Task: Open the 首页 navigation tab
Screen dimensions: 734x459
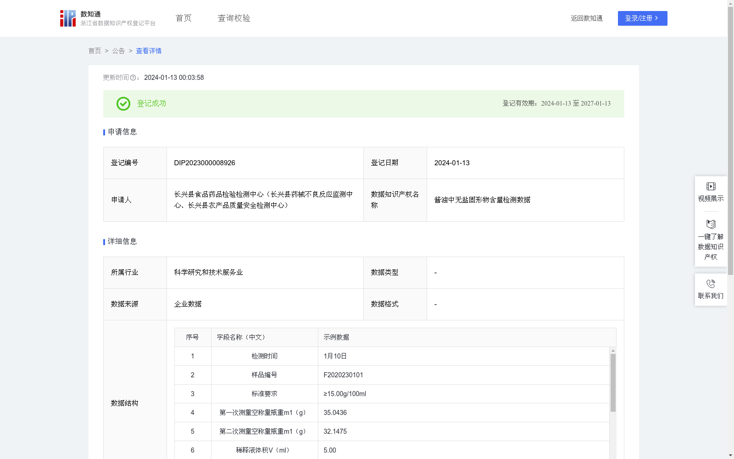Action: (x=183, y=18)
